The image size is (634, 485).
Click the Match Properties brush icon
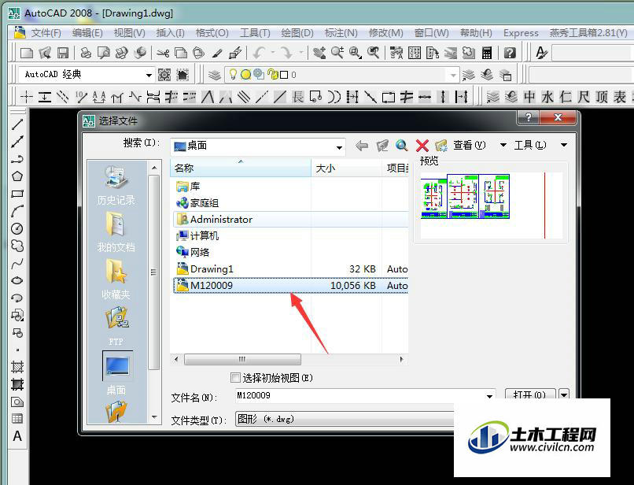point(217,53)
